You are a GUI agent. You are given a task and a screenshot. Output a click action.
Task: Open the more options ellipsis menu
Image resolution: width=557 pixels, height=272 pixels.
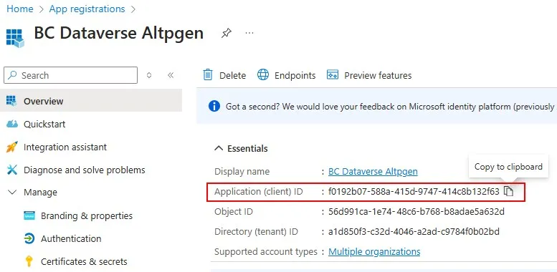[x=249, y=34]
